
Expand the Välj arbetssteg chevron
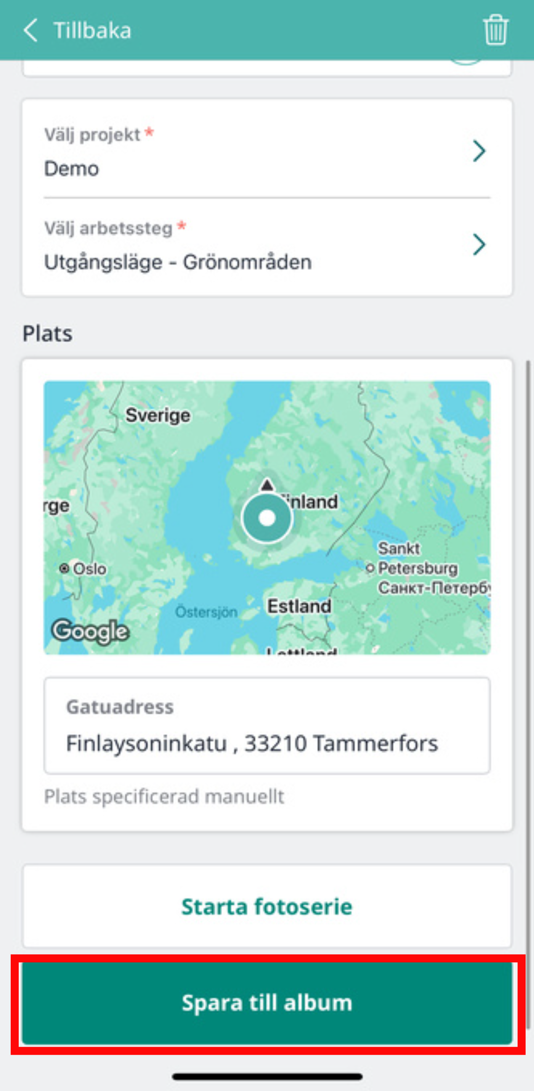point(479,245)
